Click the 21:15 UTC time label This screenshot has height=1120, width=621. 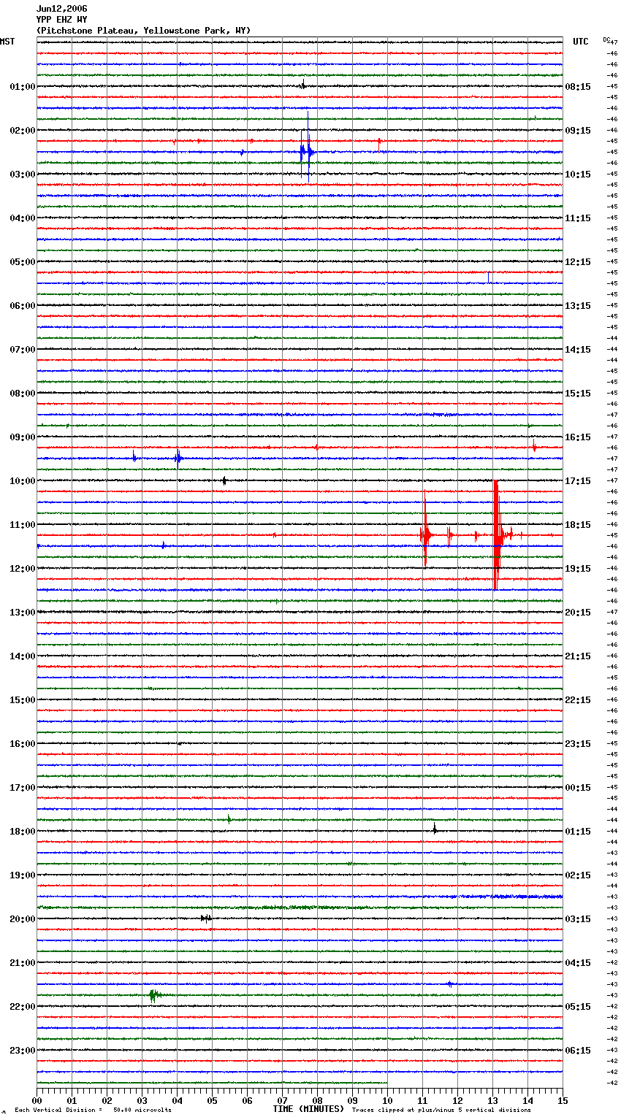[x=578, y=656]
